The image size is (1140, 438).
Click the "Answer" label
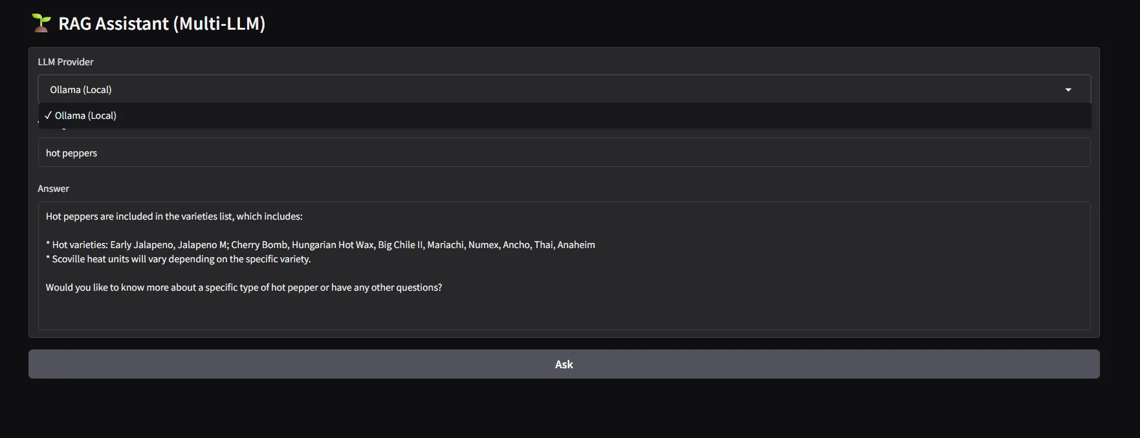[x=53, y=189]
